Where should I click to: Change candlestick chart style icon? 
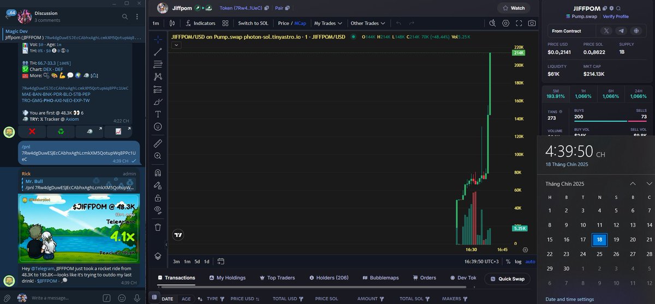coord(172,23)
